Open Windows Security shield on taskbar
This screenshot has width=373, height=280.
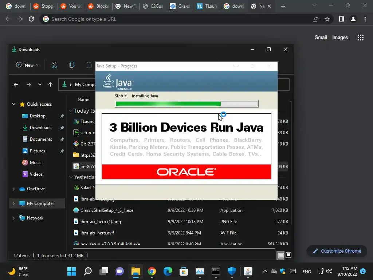[232, 271]
